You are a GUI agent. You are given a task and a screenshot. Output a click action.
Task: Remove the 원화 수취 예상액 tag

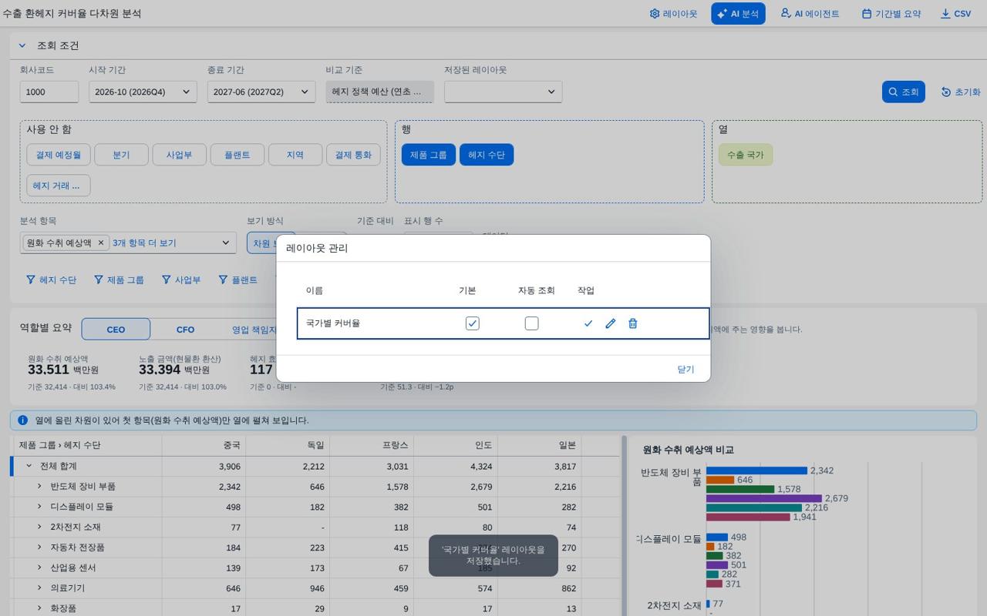(100, 243)
